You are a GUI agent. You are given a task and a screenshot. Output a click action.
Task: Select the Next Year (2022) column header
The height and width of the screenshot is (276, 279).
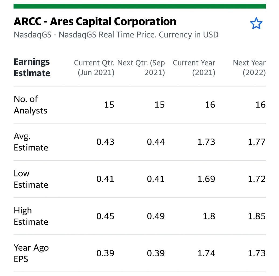[x=249, y=67]
